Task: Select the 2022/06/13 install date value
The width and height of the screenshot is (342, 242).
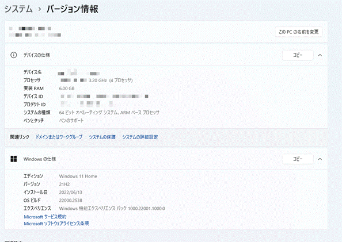Action: 71,193
